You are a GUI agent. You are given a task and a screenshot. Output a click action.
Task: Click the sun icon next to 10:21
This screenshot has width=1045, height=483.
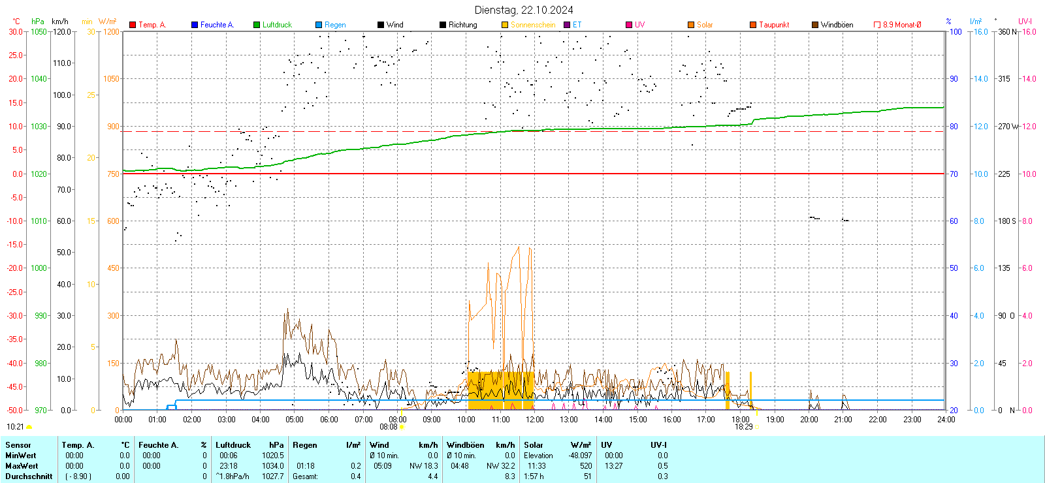[29, 427]
